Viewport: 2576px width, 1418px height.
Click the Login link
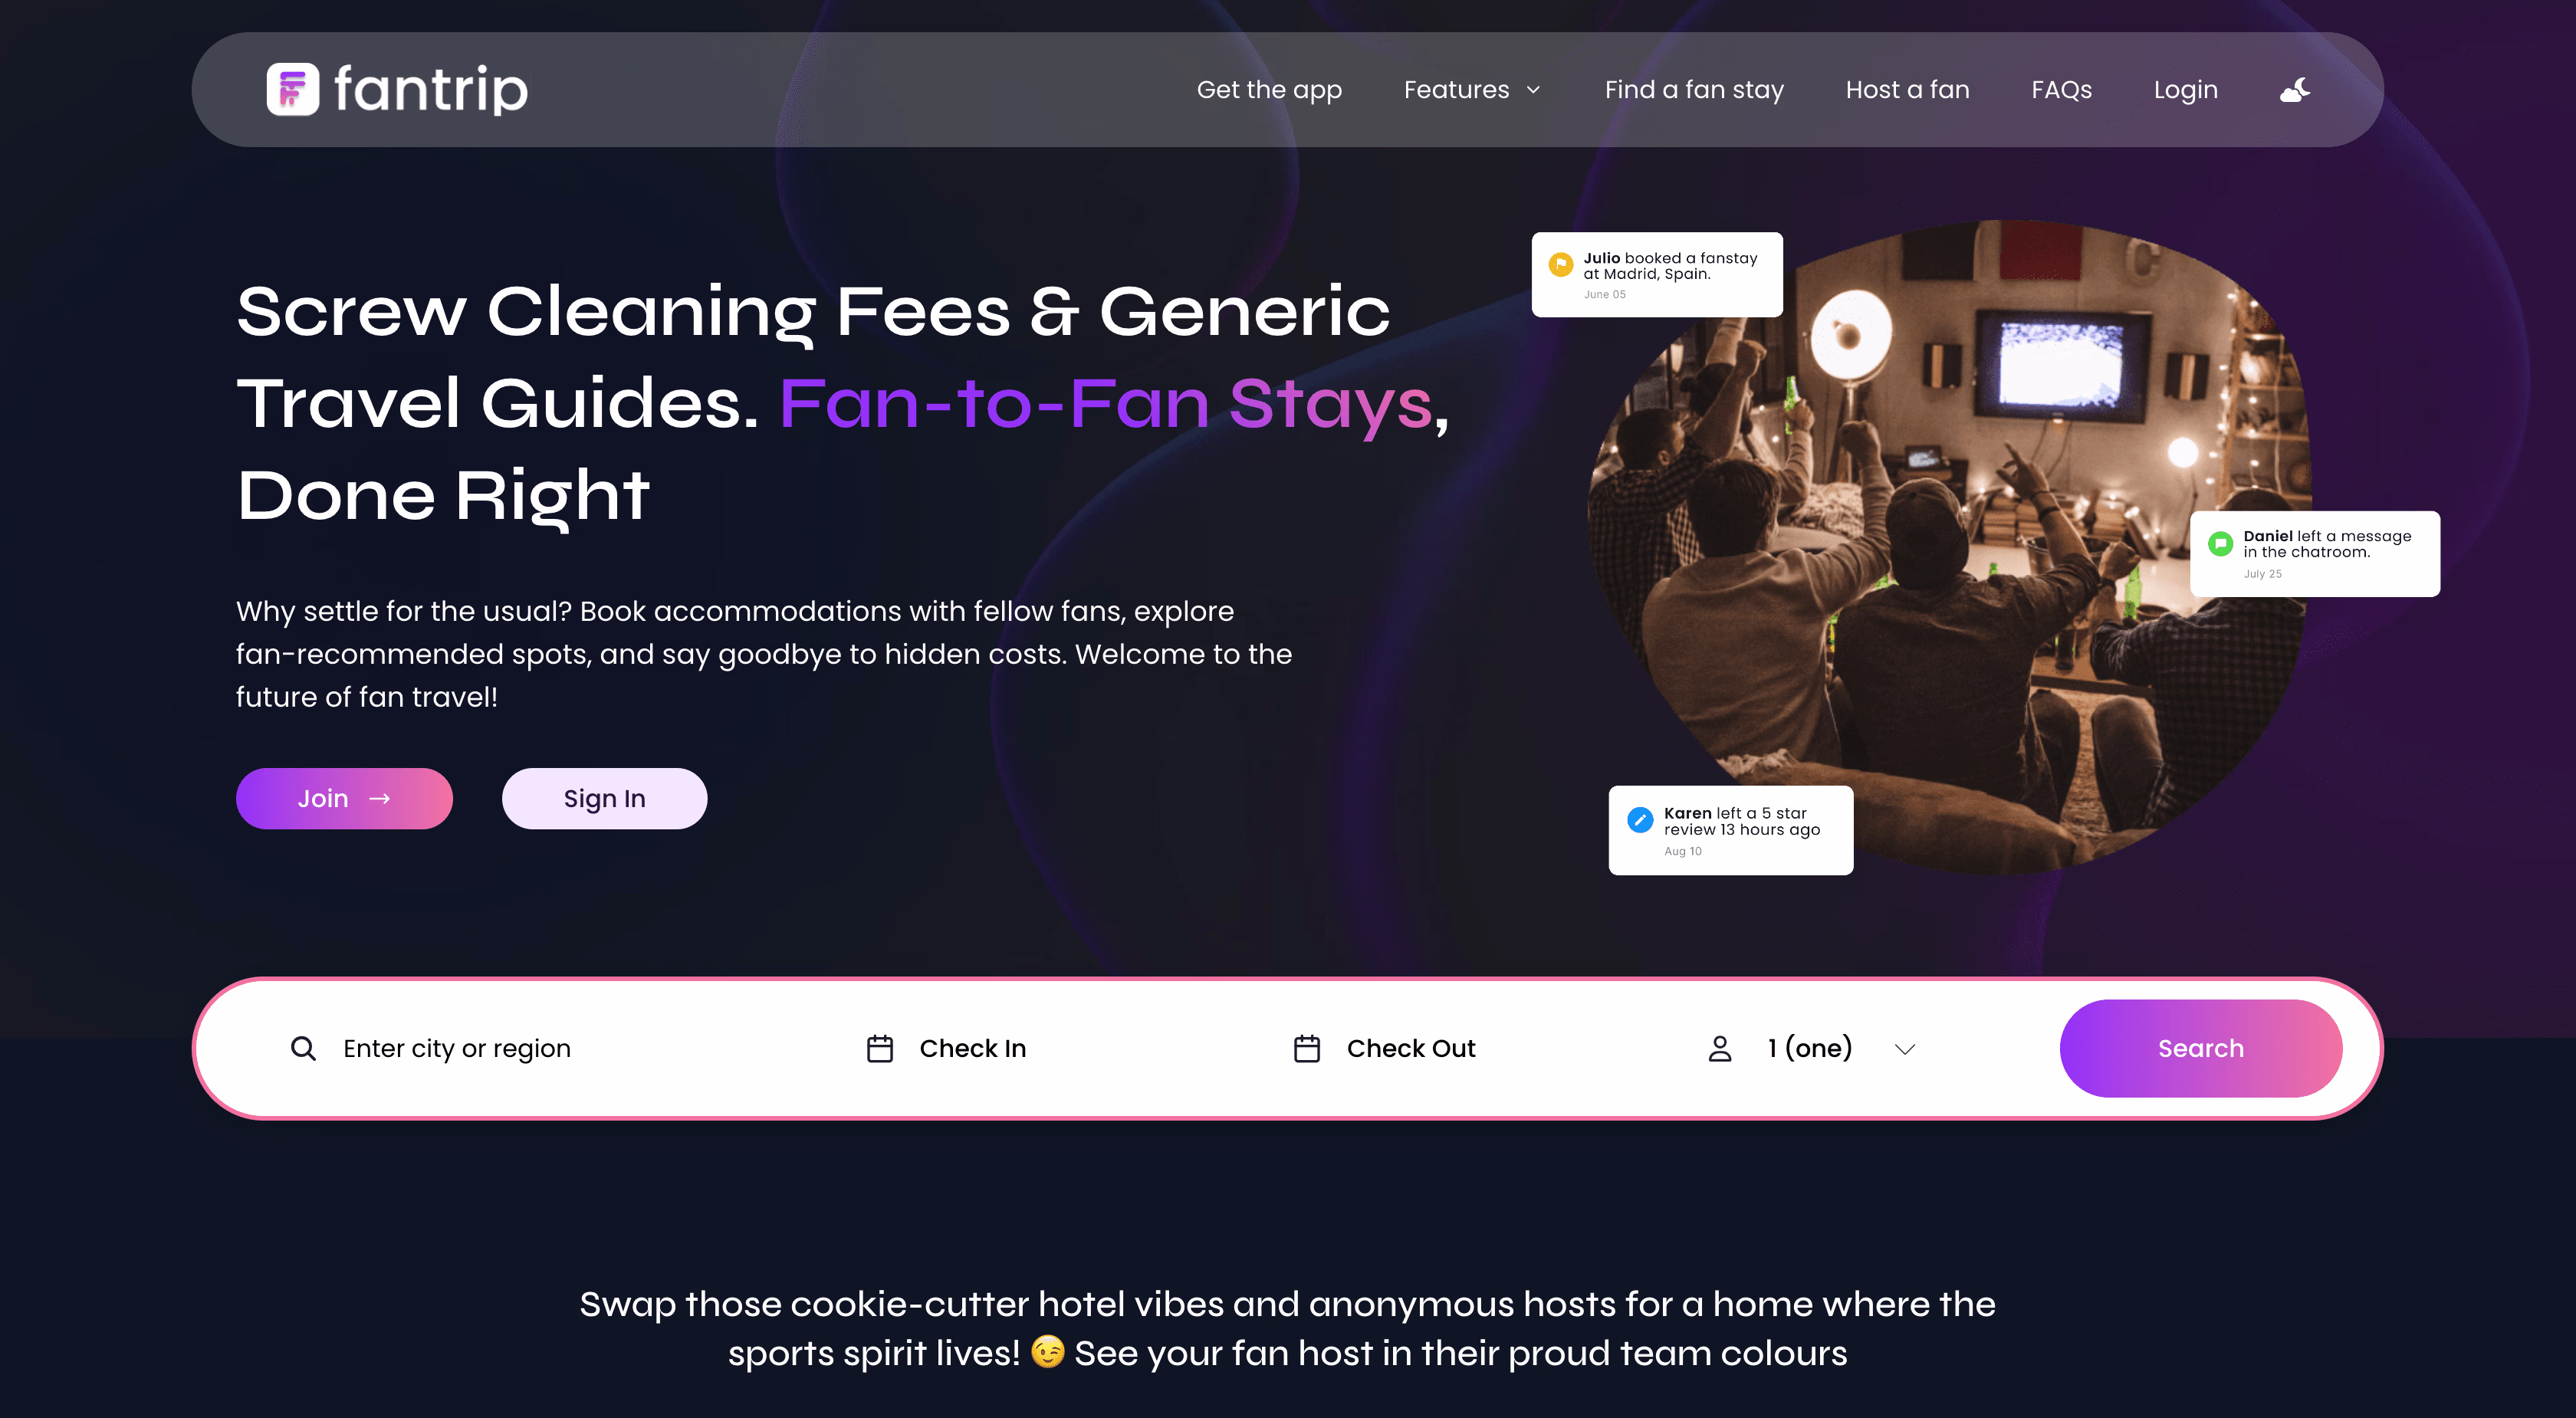pyautogui.click(x=2185, y=90)
